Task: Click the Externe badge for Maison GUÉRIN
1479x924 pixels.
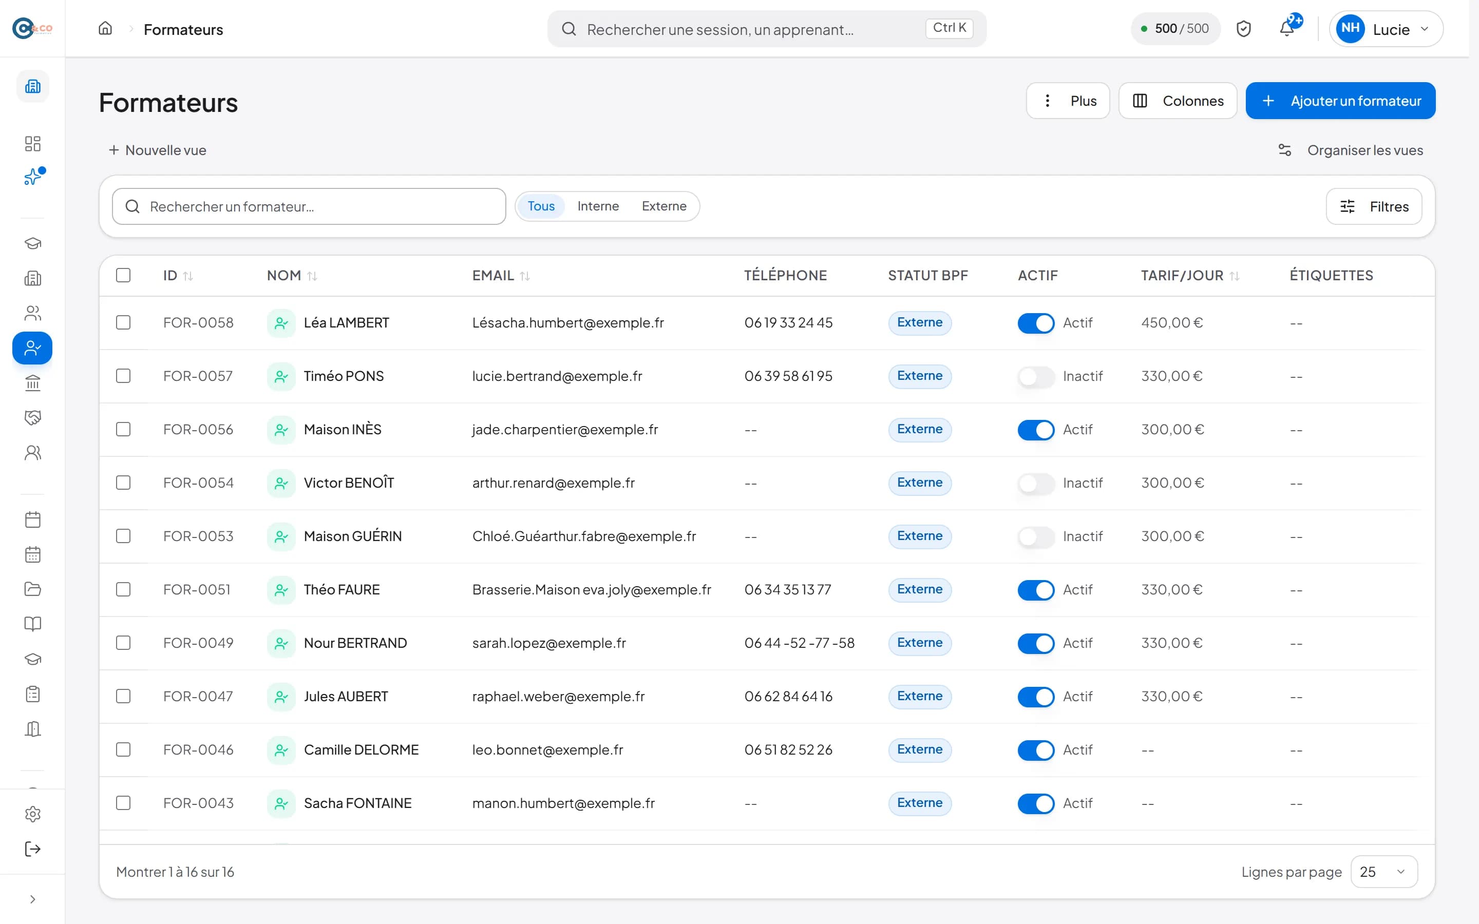Action: 920,536
